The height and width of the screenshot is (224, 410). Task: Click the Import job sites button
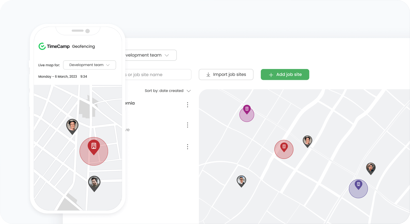pyautogui.click(x=226, y=75)
